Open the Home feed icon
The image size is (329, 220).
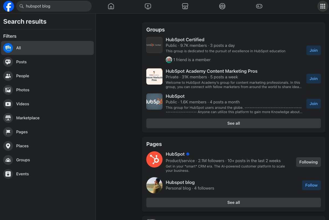click(111, 6)
